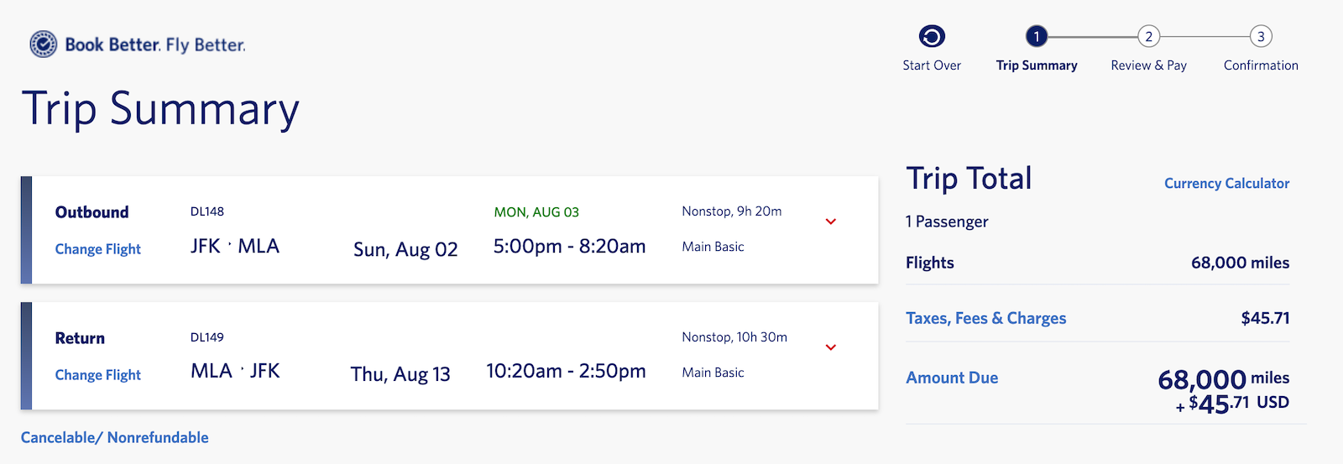
Task: Change the Return flight
Action: pyautogui.click(x=98, y=375)
